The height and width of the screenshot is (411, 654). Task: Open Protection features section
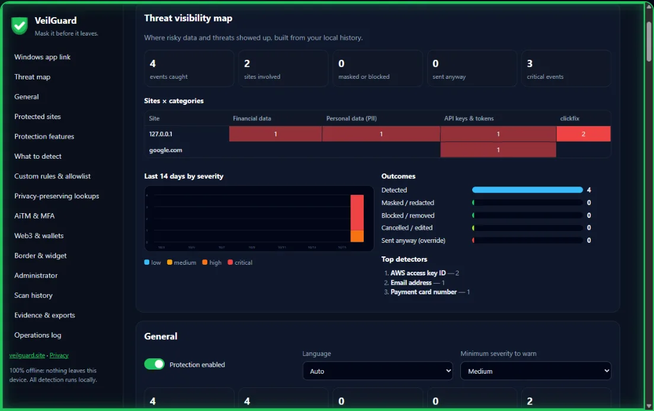[44, 136]
